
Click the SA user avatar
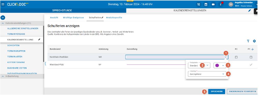pos(231,5)
